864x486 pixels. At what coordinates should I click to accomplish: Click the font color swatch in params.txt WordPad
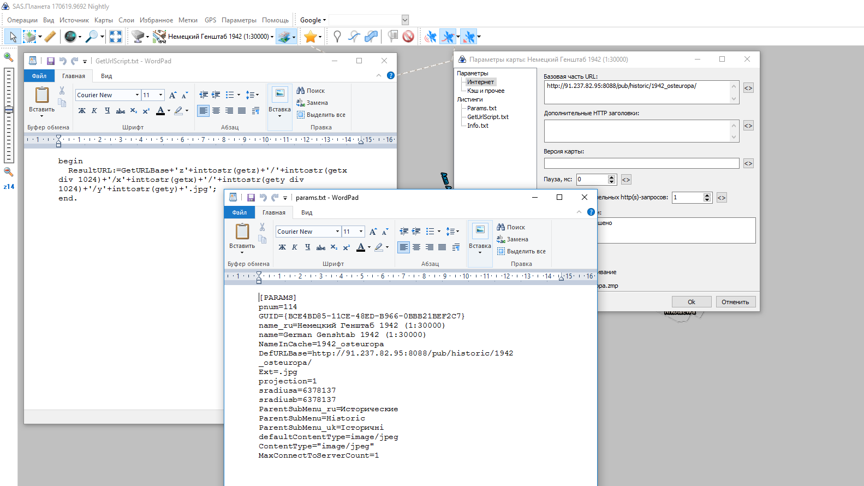[x=360, y=247]
